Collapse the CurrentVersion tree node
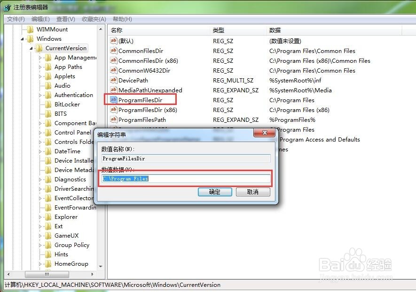This screenshot has height=292, width=416. (x=31, y=48)
